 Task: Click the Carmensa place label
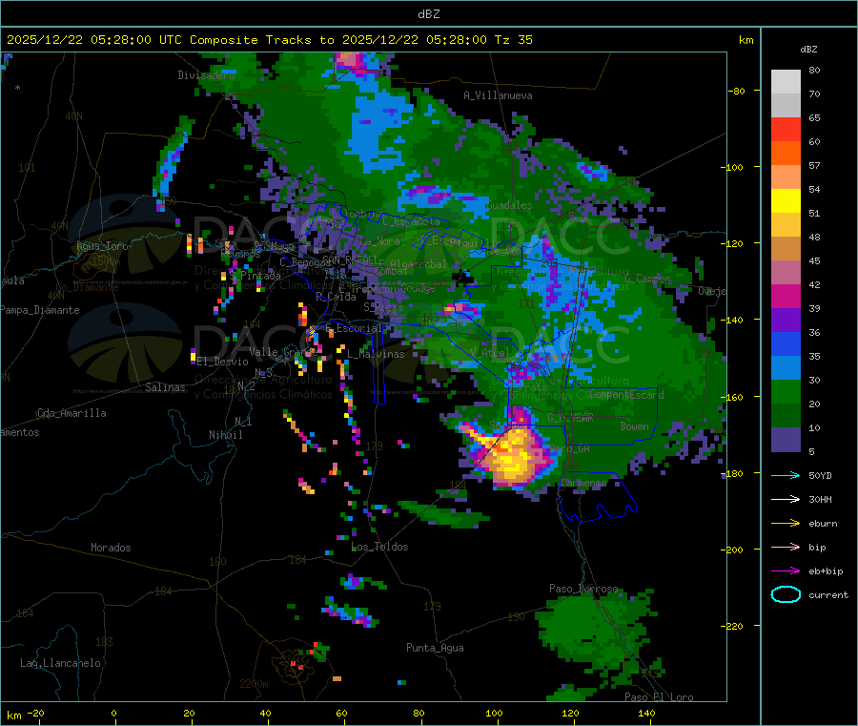point(583,483)
